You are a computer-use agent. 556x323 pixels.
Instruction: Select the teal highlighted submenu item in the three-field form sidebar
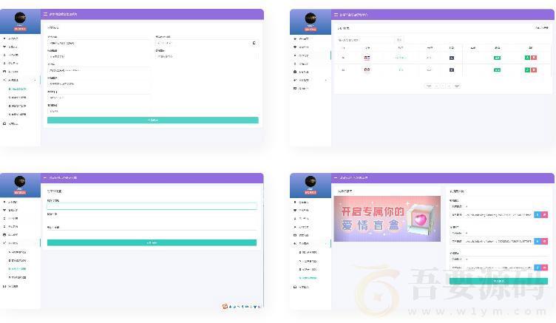coord(18,269)
